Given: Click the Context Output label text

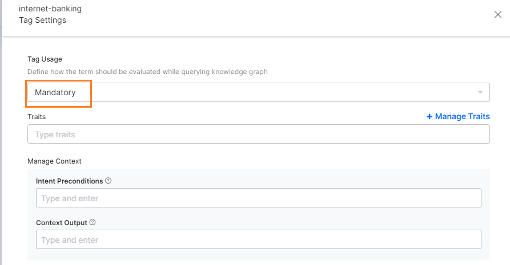Looking at the screenshot, I should coord(62,223).
